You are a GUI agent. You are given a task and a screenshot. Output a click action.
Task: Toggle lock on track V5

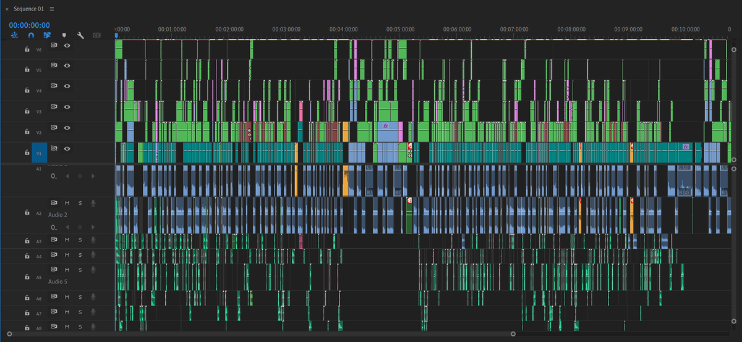click(27, 70)
